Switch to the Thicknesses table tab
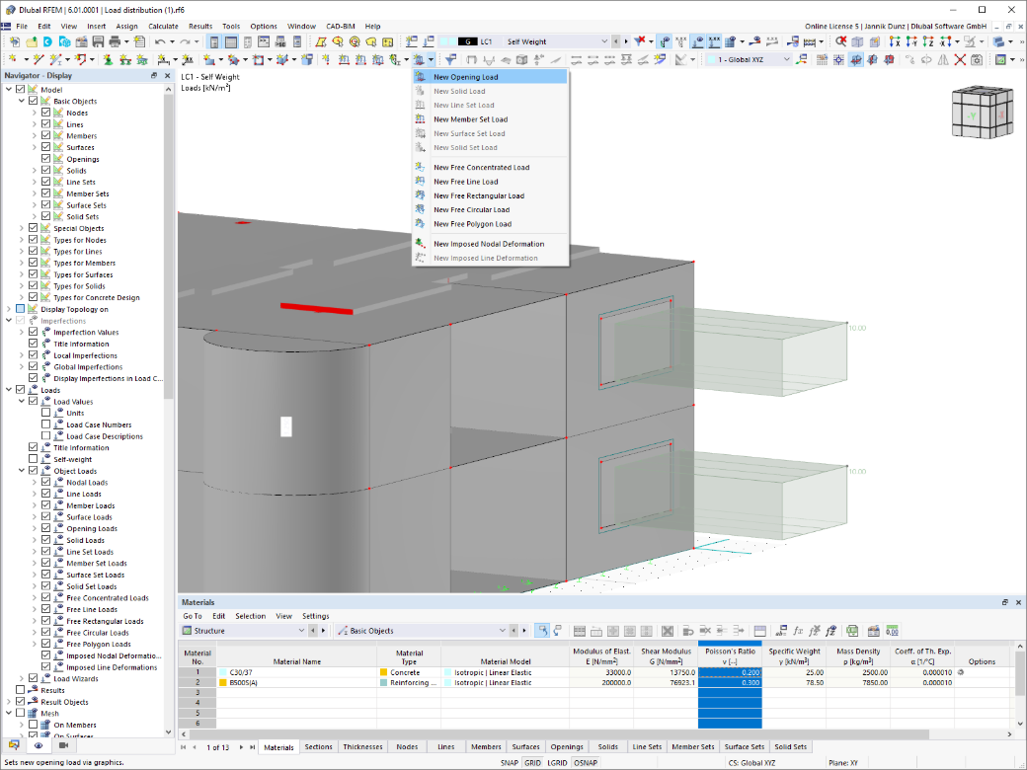 362,746
